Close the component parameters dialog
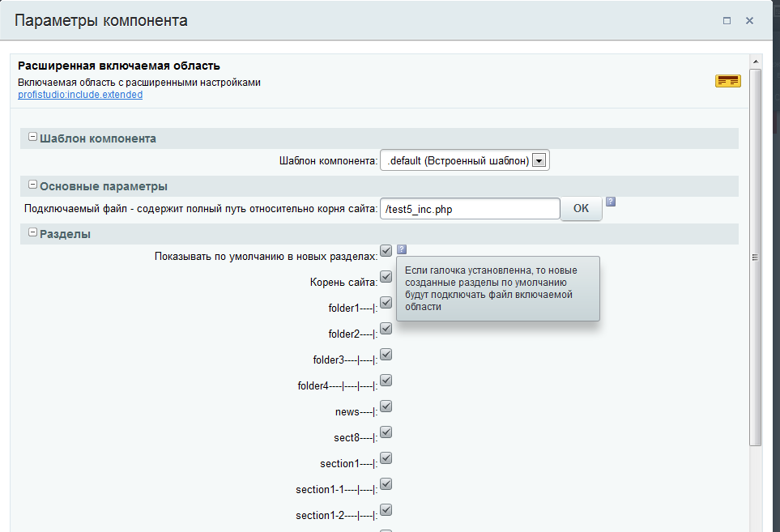Viewport: 780px width, 532px height. tap(749, 21)
